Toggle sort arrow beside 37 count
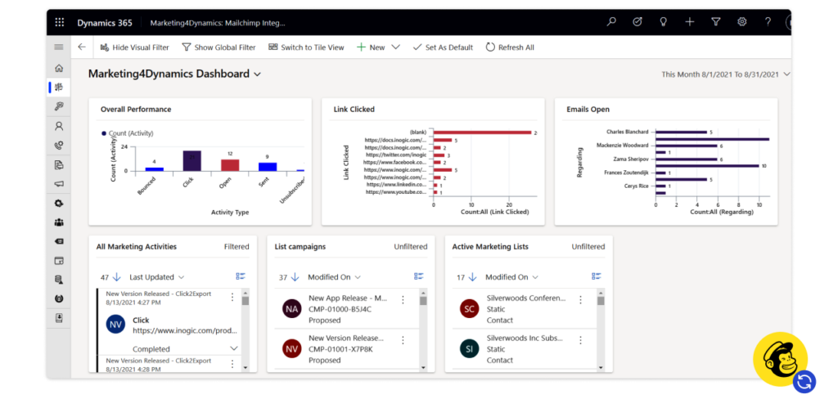Screen dimensions: 838x399 295,276
